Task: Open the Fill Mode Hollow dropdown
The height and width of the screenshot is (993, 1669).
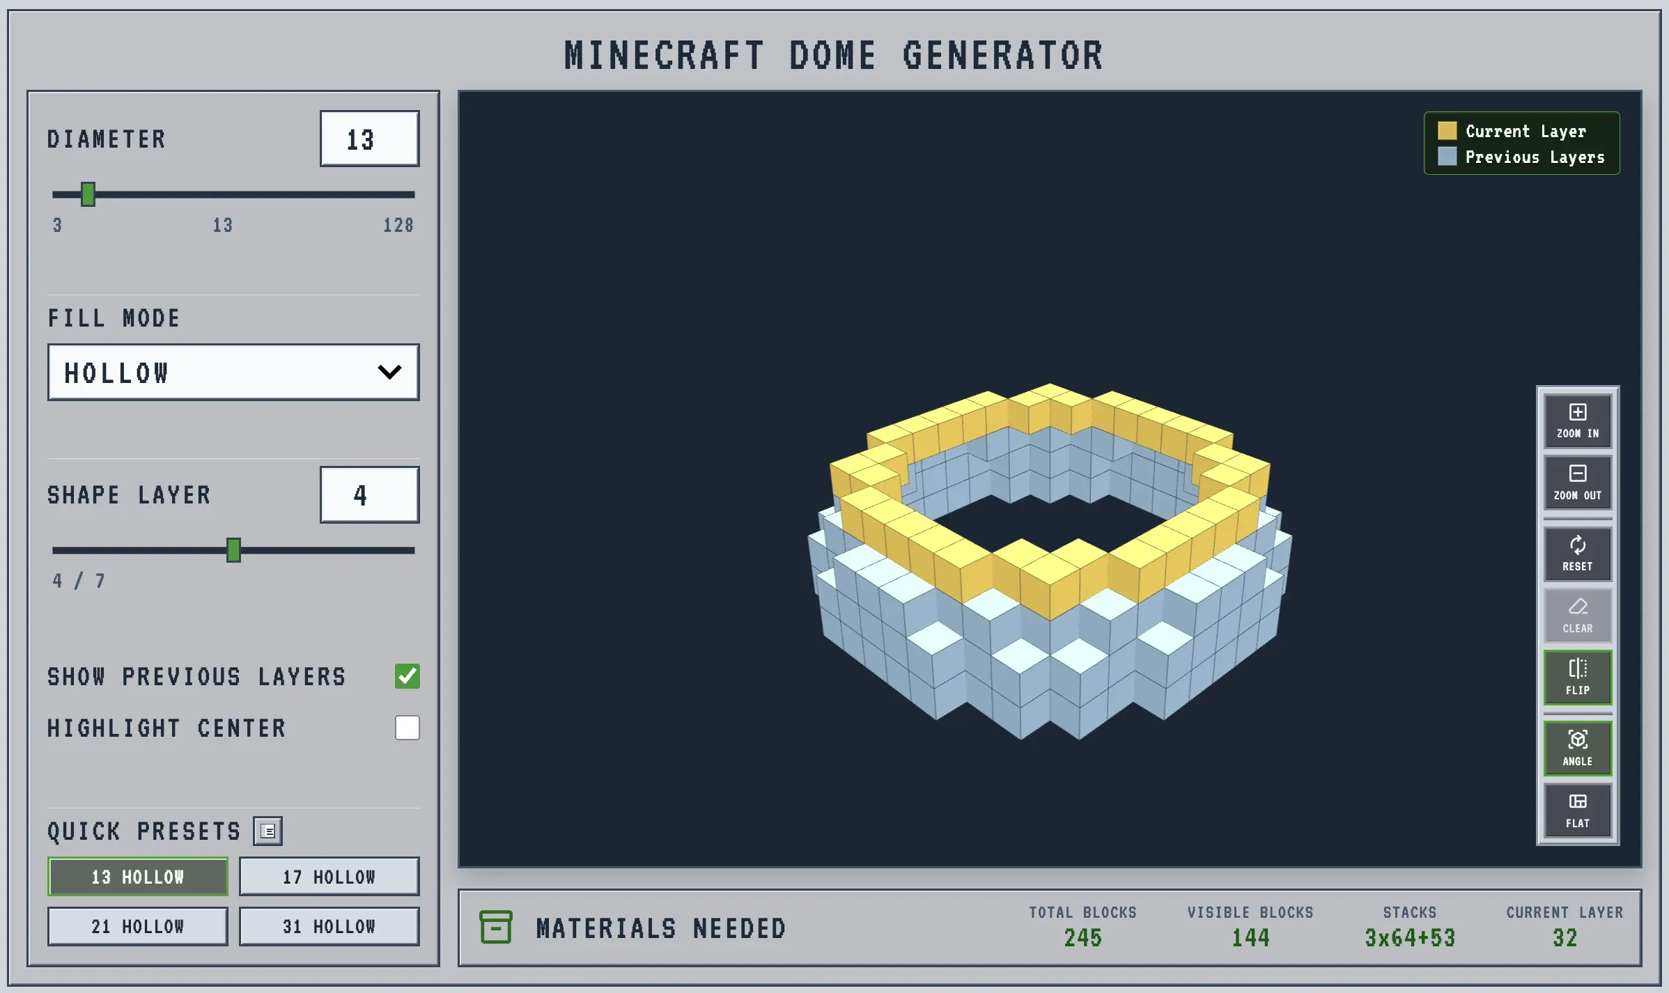Action: (x=233, y=372)
